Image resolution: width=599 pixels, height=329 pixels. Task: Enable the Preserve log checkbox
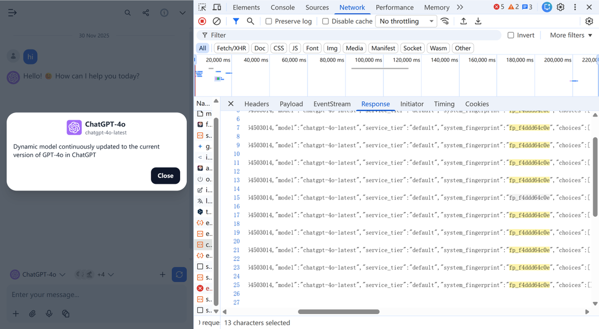[x=269, y=21]
